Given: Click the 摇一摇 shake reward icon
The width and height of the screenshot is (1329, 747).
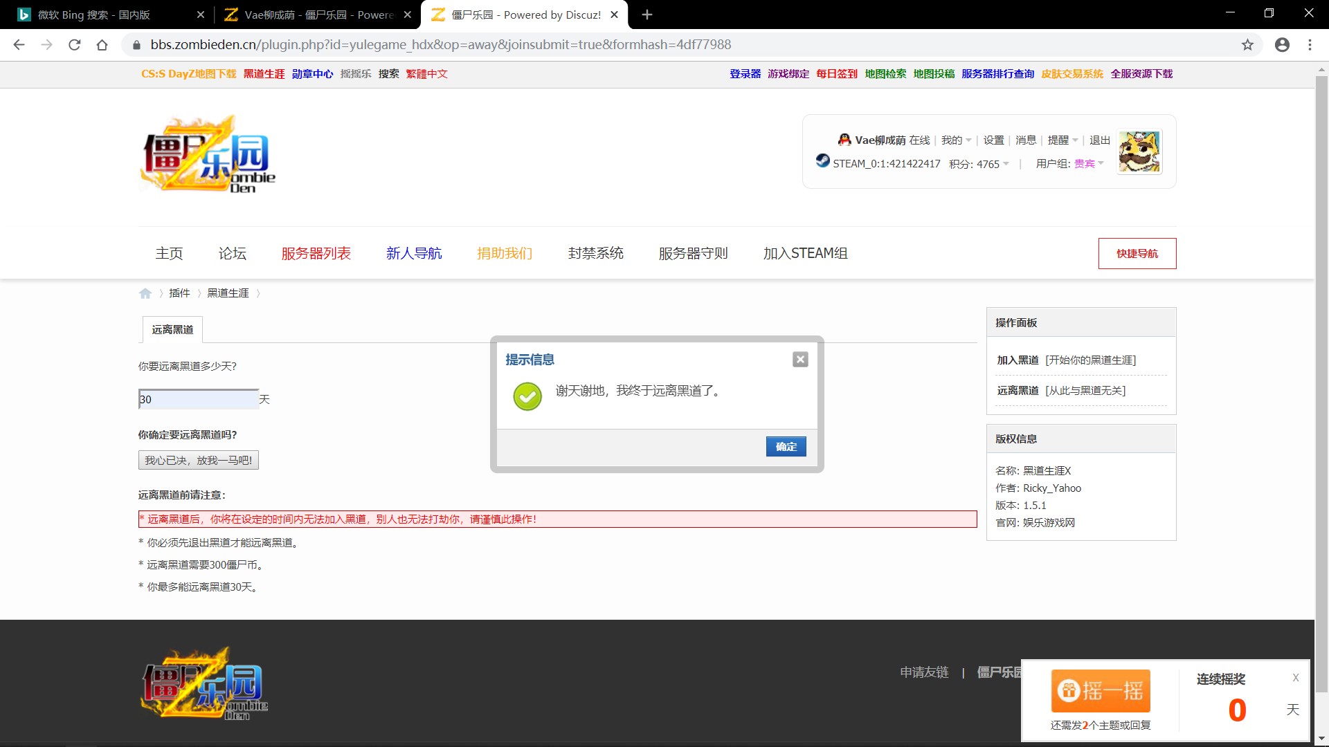Looking at the screenshot, I should [x=1101, y=690].
